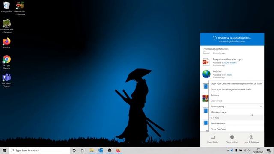Open the notification center icon

(268, 151)
